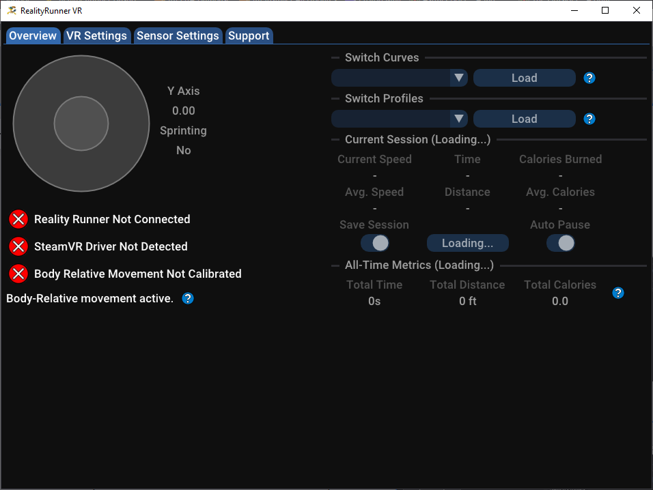The image size is (653, 490).
Task: Switch to the VR Settings tab
Action: point(96,35)
